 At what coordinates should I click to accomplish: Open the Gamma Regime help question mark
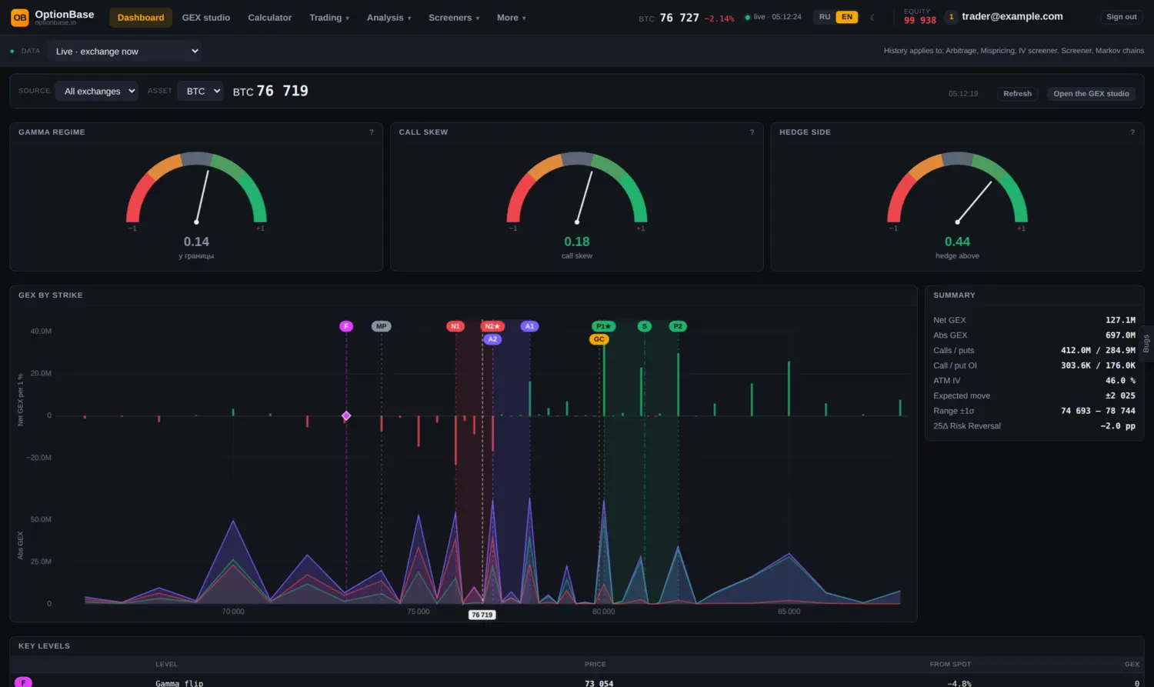pyautogui.click(x=372, y=132)
